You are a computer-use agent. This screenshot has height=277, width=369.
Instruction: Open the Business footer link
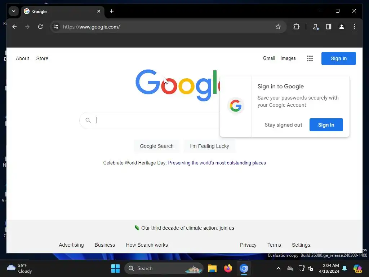click(x=105, y=245)
